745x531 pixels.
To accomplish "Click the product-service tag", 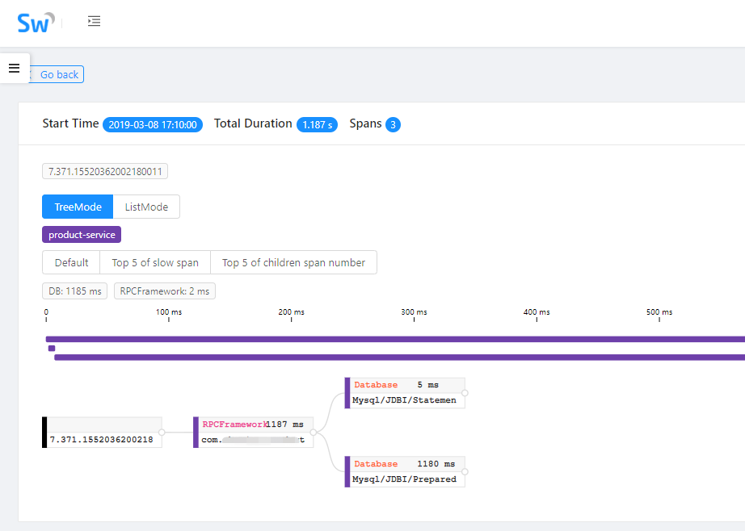I will [82, 235].
